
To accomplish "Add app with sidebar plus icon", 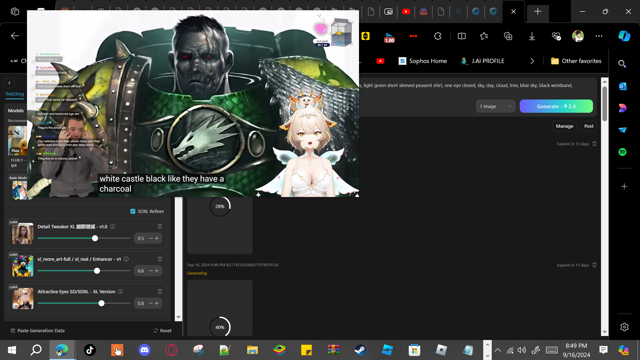I will 624,186.
